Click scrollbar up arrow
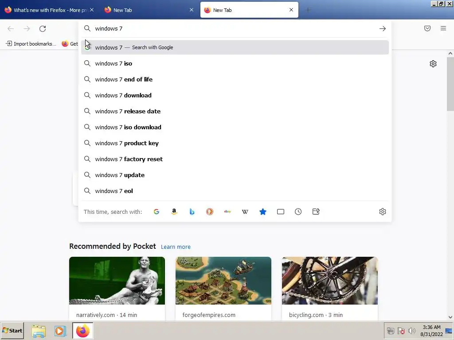 [450, 54]
